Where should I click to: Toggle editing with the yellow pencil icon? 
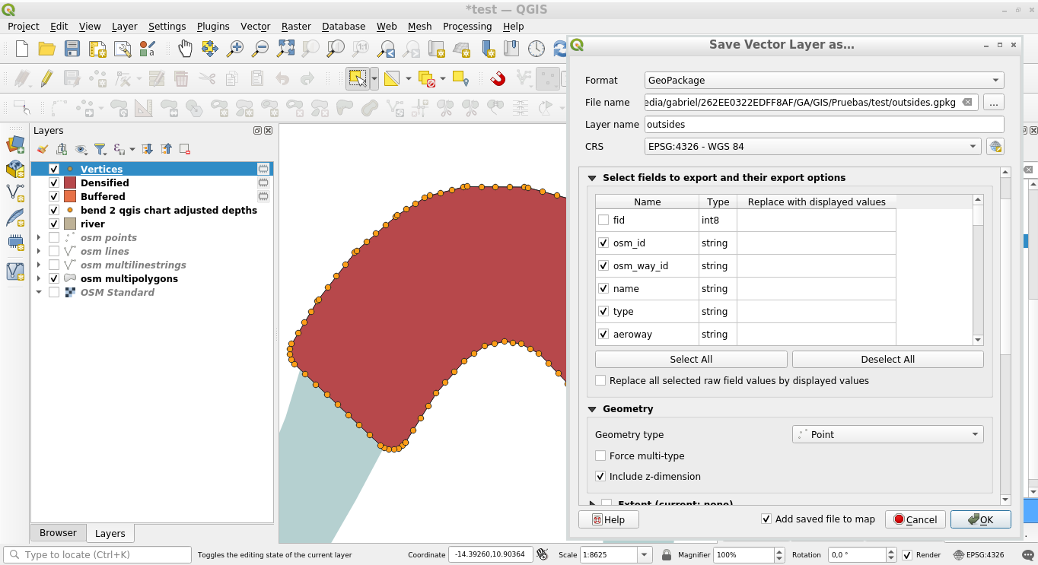pyautogui.click(x=47, y=78)
